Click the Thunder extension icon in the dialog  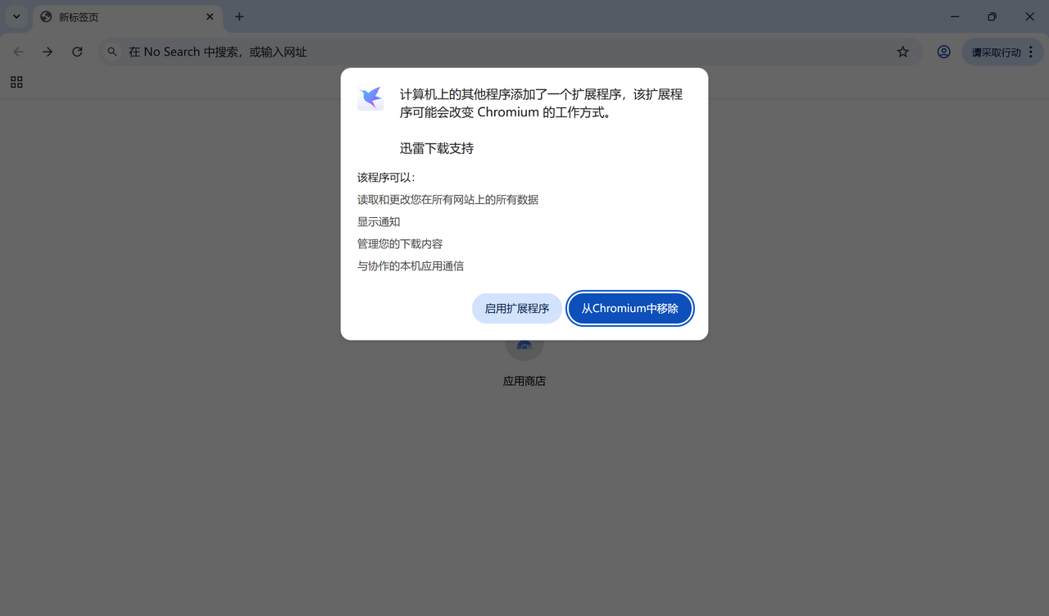click(x=370, y=97)
